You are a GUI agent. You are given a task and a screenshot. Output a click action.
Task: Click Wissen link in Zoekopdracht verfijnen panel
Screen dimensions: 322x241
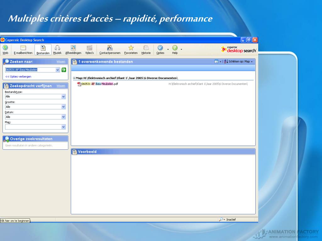(x=61, y=86)
